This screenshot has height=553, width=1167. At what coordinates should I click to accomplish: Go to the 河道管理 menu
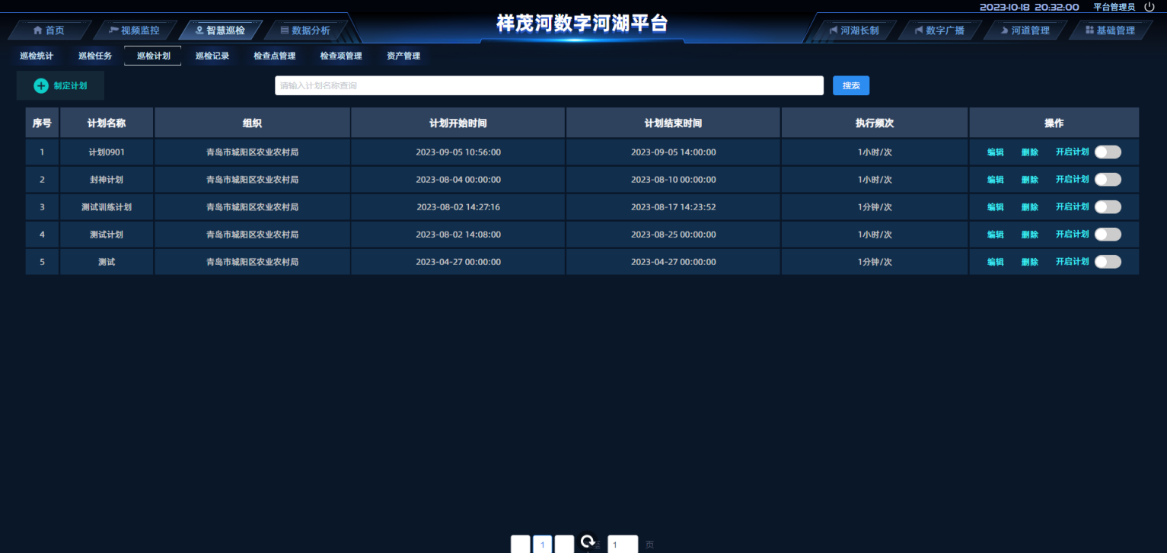click(1024, 30)
